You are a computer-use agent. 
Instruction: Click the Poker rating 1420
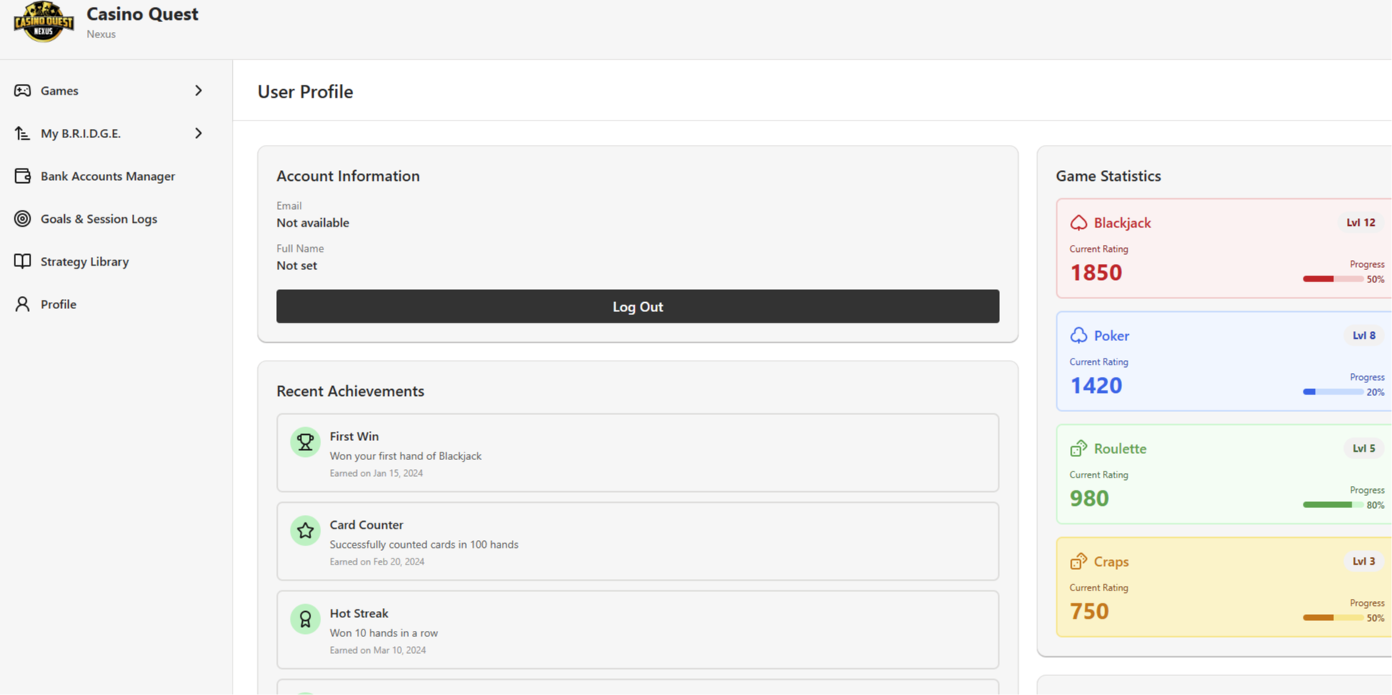(1096, 385)
